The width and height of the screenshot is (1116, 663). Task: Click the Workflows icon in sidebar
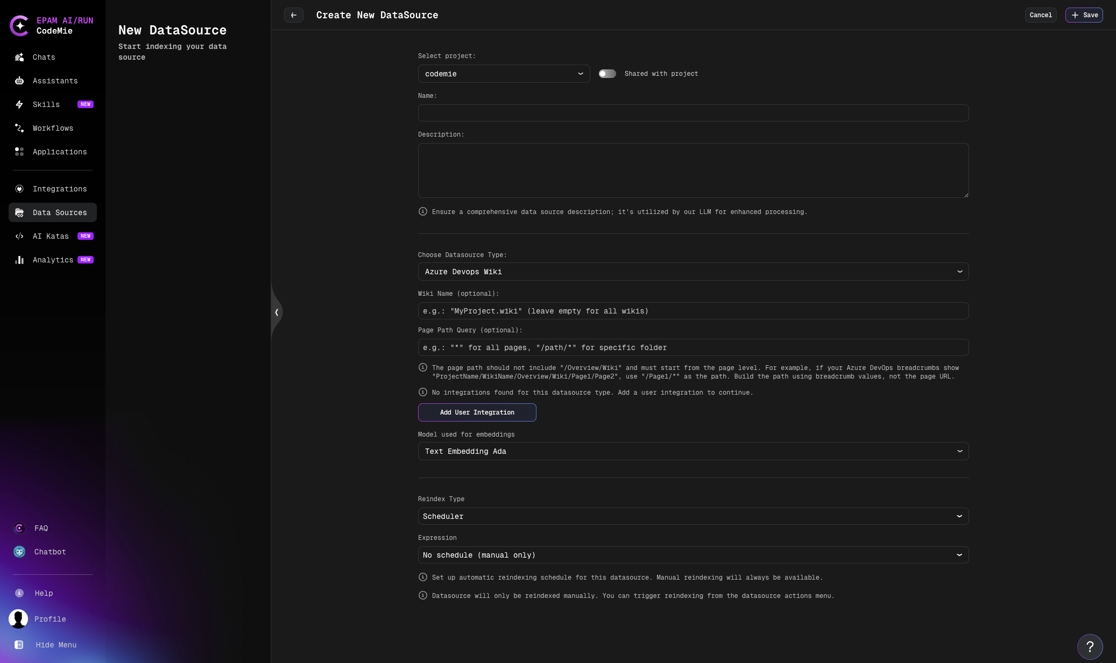pyautogui.click(x=19, y=128)
